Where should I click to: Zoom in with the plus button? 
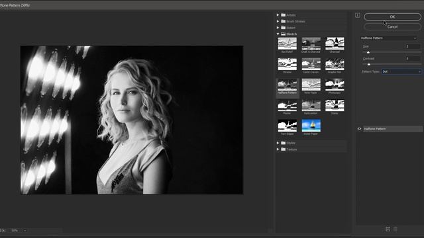(3, 231)
